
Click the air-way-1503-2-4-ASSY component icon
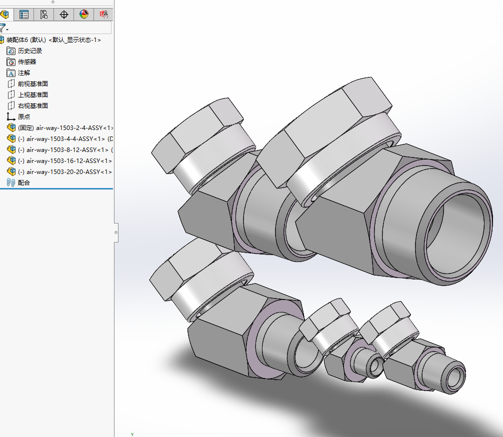click(11, 127)
